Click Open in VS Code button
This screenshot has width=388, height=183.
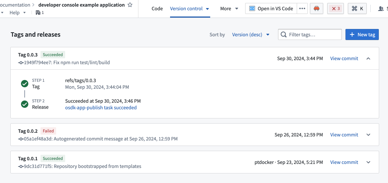click(x=271, y=9)
